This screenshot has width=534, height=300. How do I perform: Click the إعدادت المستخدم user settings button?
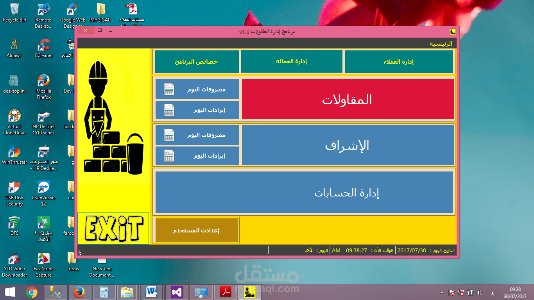tap(197, 230)
